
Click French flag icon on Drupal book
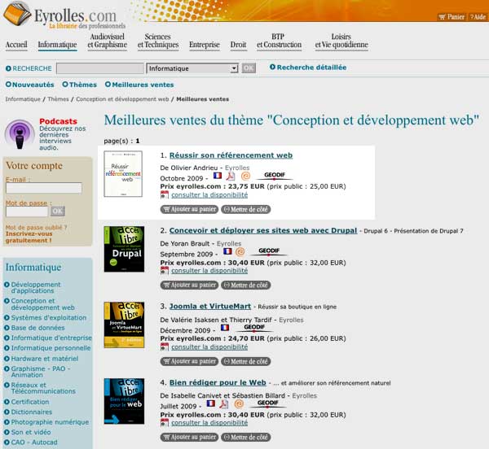[x=227, y=251]
